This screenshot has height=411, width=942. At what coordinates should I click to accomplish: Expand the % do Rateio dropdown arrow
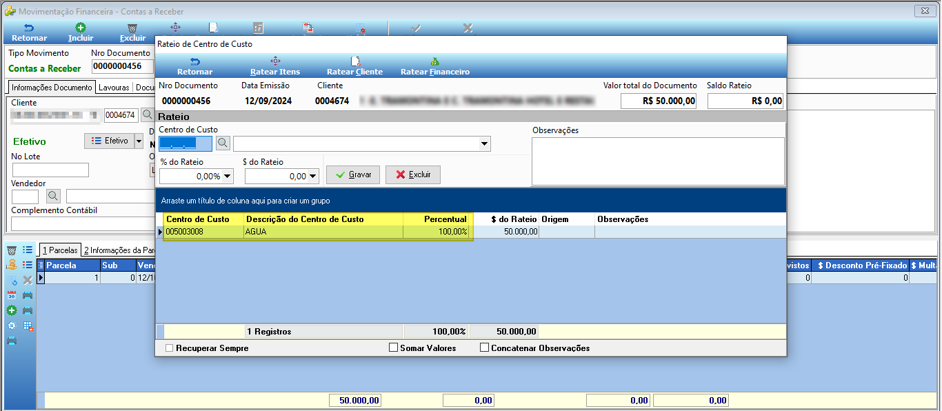[x=228, y=177]
